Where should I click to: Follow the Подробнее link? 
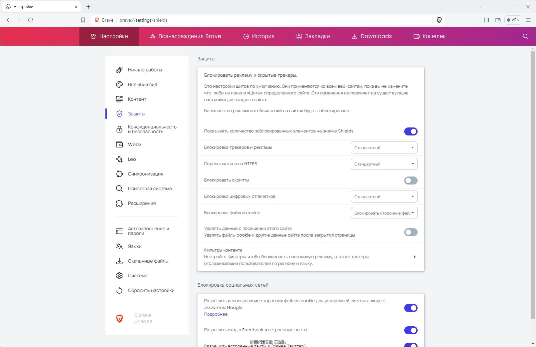point(216,314)
